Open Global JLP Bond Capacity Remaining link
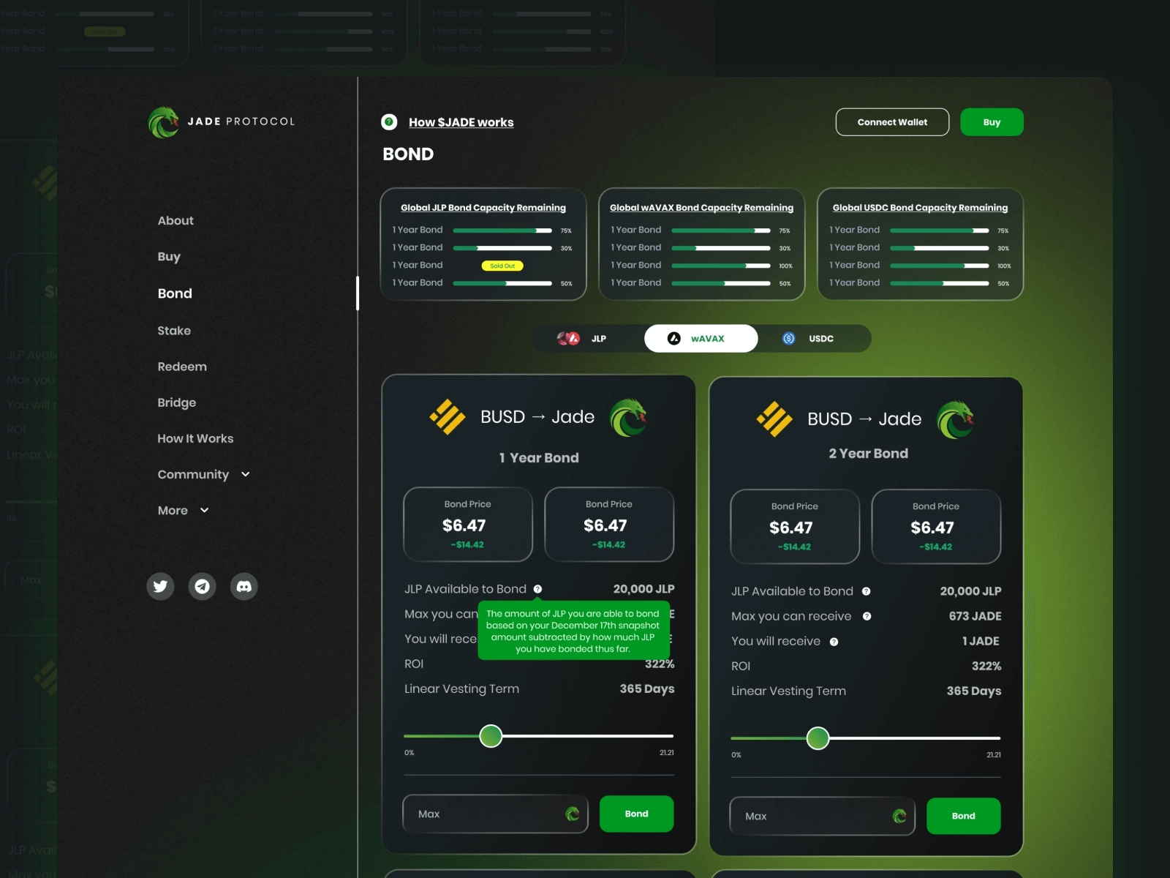This screenshot has height=878, width=1170. click(x=483, y=208)
